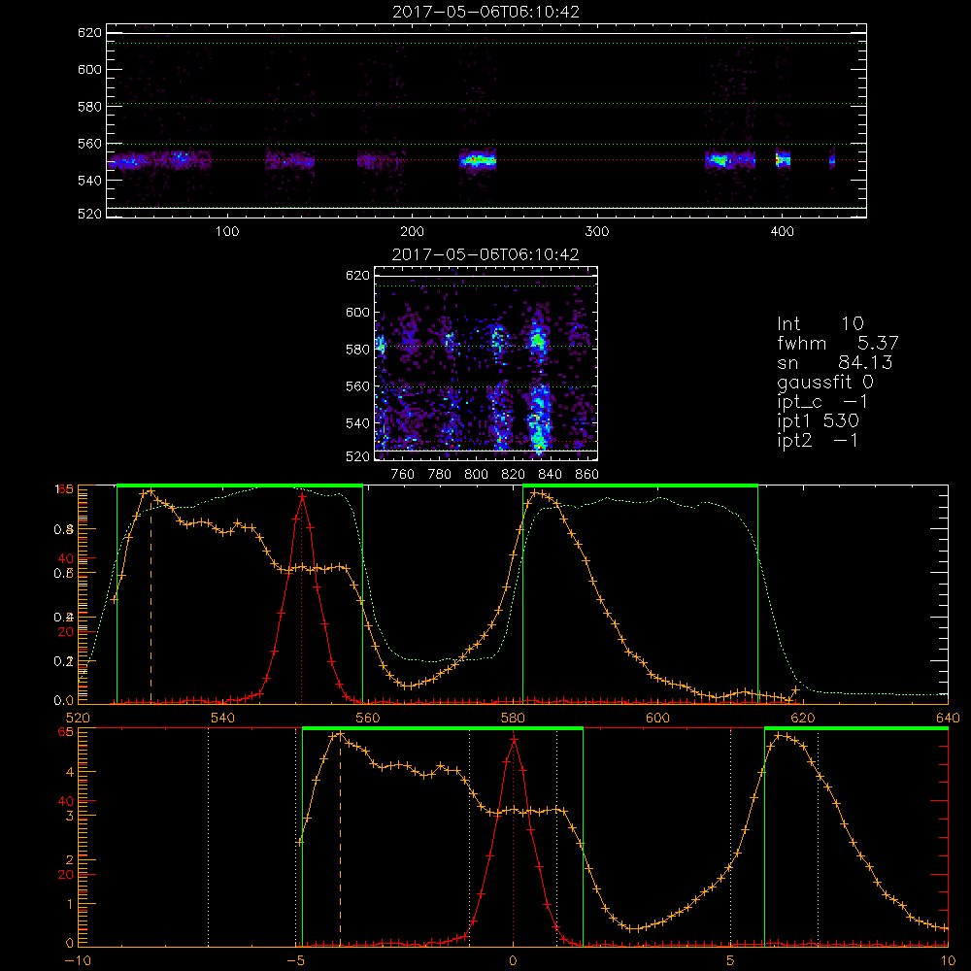The width and height of the screenshot is (971, 971).
Task: Click x-axis label 5 on the bottom plot
Action: [731, 960]
